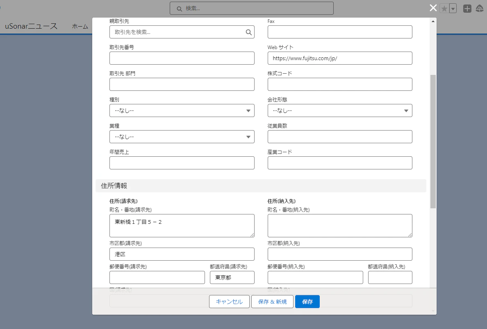
Task: Click the 市区郡(請求先) field
Action: click(182, 254)
